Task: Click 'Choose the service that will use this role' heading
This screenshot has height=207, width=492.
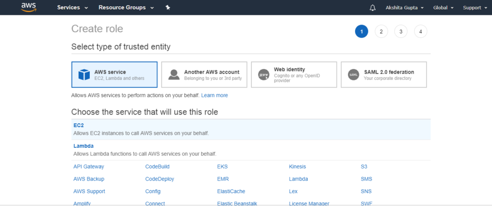Action: point(144,112)
